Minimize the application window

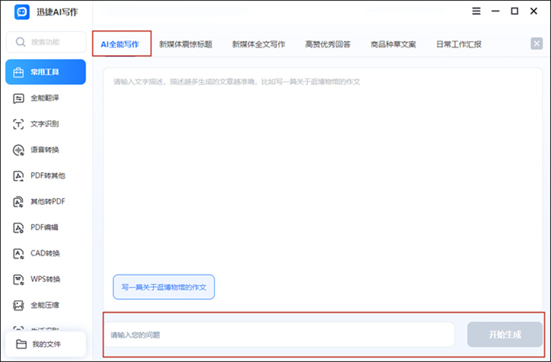(495, 11)
